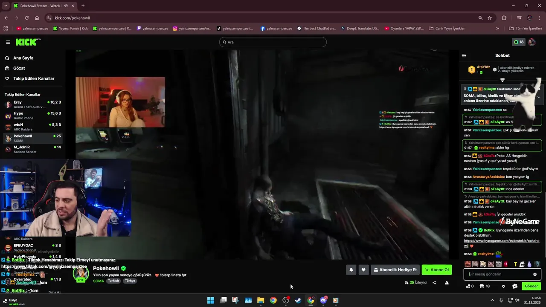Screen dimensions: 546x307
Task: Insert the yellow T emote
Action: [x=515, y=264]
